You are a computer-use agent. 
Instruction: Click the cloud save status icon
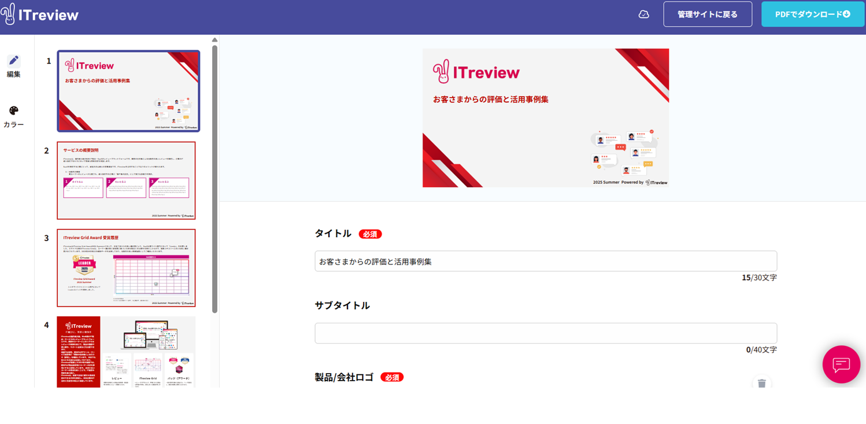pyautogui.click(x=643, y=14)
